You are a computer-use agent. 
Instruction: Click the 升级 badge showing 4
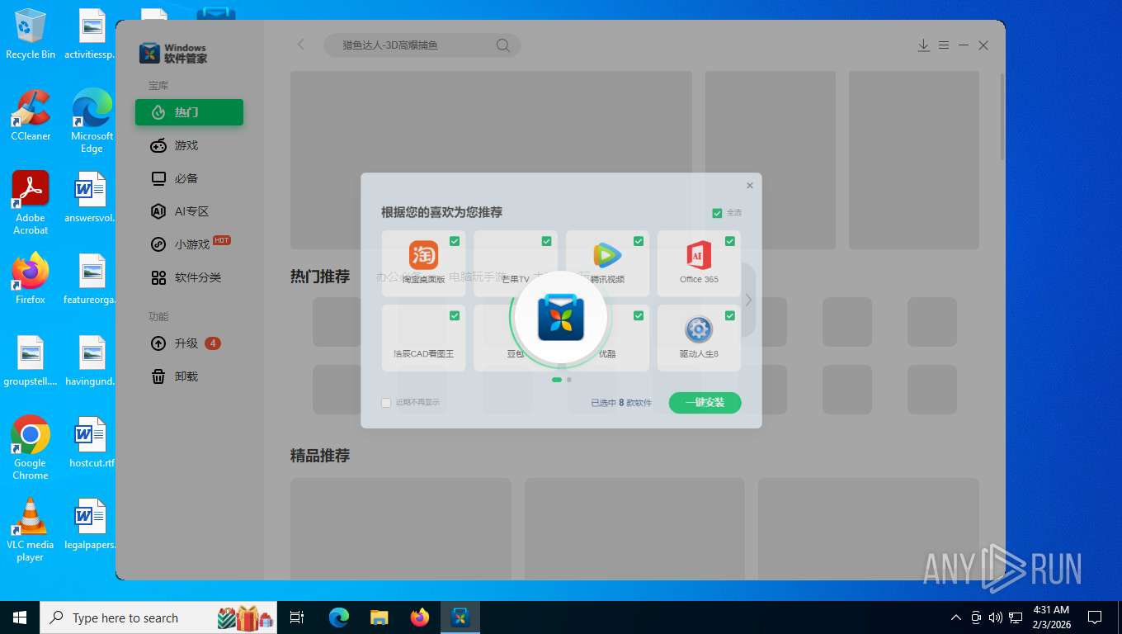212,343
